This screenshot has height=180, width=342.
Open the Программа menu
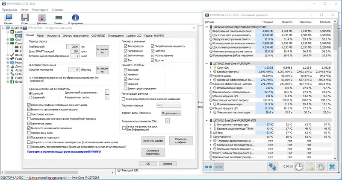[x=9, y=10]
